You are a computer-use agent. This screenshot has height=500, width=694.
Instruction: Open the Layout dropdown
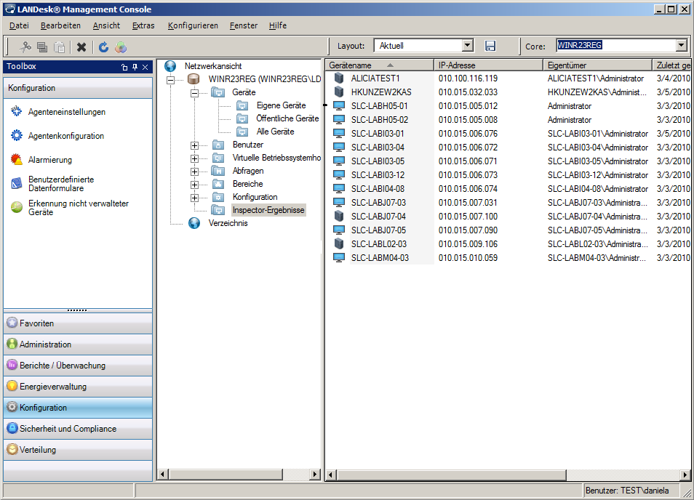click(467, 45)
